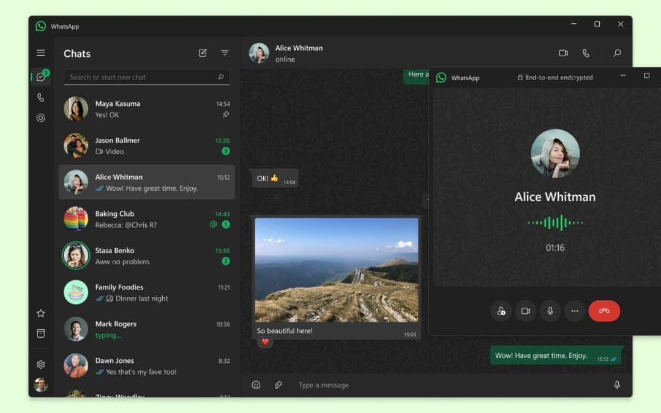Click the heart reaction on the landscape photo

pyautogui.click(x=264, y=342)
